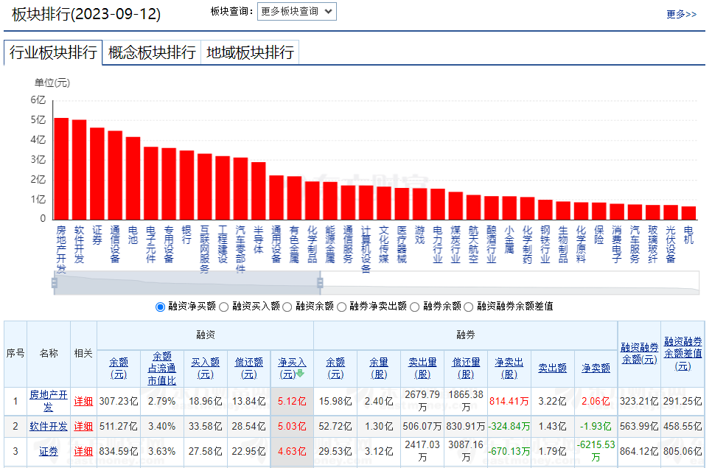The image size is (712, 468).
Task: Click the green sort arrow beside 净买入
Action: click(x=301, y=373)
